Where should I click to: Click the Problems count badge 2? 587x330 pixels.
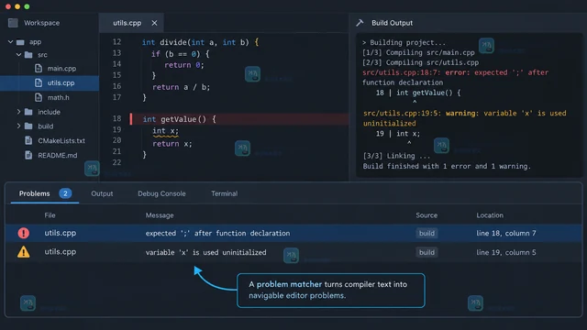tap(65, 193)
